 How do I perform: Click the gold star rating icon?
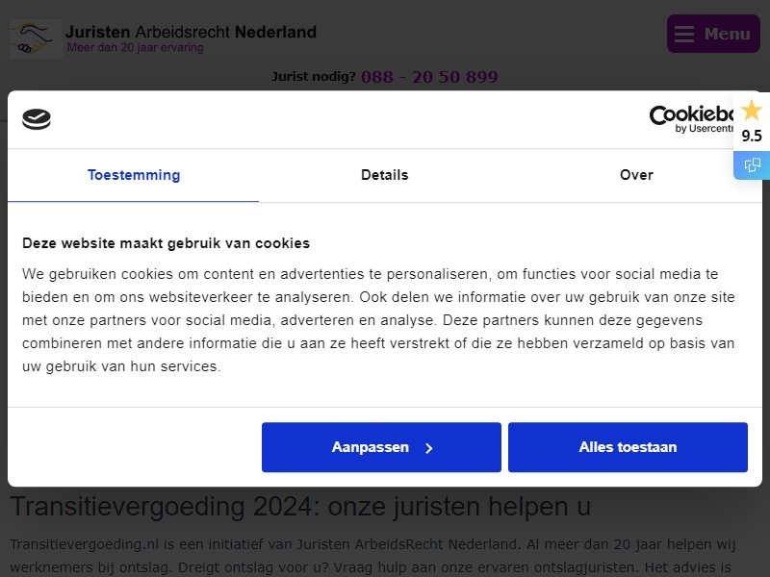pyautogui.click(x=752, y=111)
